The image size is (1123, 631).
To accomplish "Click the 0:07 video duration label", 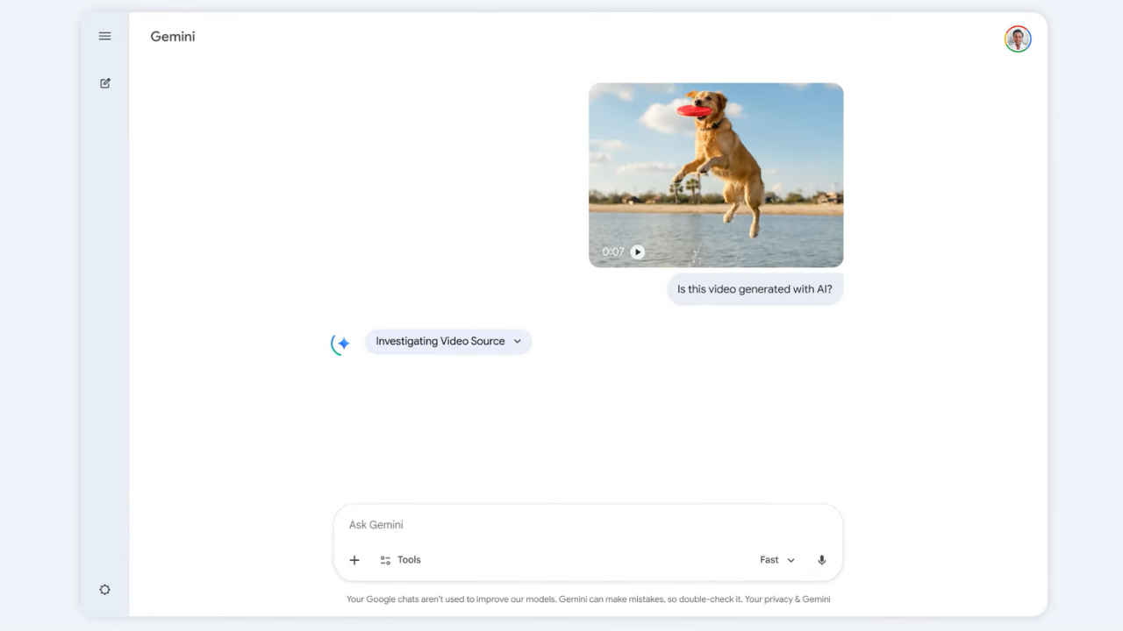I will pyautogui.click(x=612, y=252).
